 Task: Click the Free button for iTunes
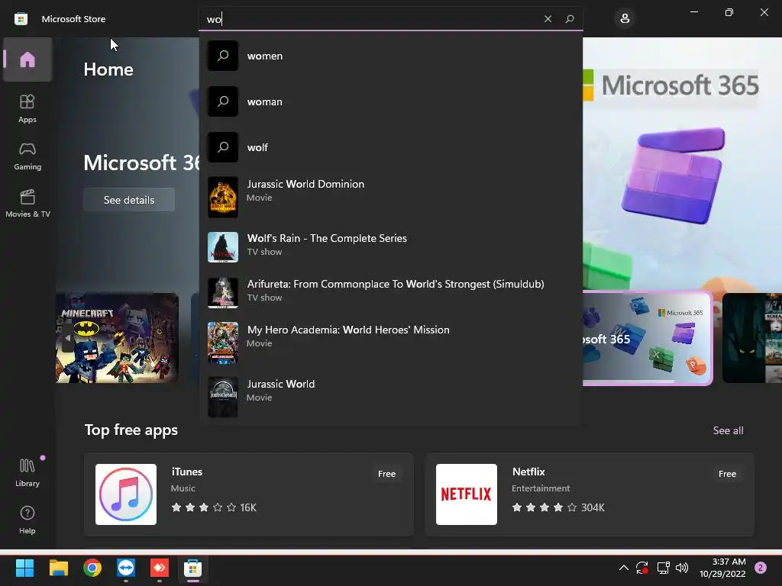[386, 474]
